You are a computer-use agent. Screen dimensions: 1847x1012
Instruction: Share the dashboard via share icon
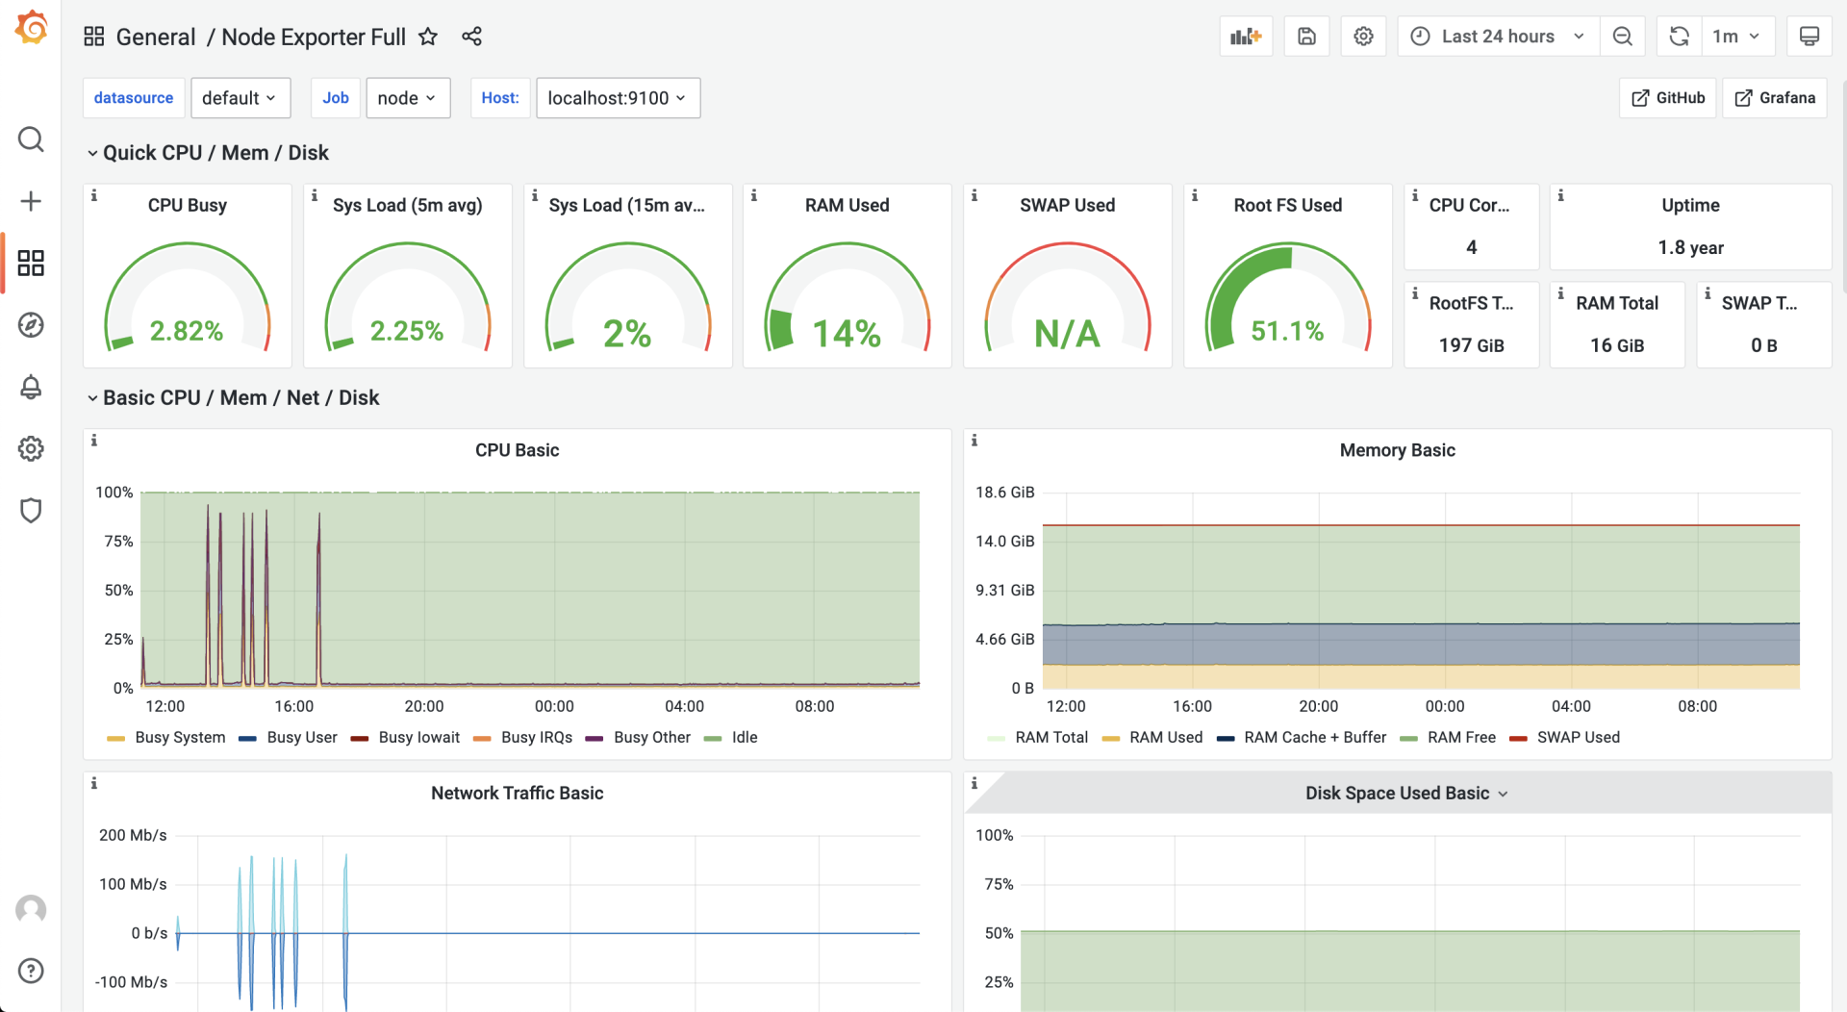coord(471,37)
